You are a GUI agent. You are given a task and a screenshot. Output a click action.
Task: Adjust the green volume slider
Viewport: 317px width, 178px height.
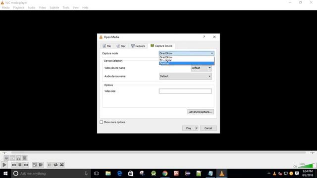coord(307,166)
